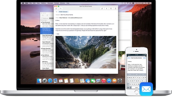Click Get Mail icon in the background Mail window
172x97 pixels.
[x=43, y=15]
